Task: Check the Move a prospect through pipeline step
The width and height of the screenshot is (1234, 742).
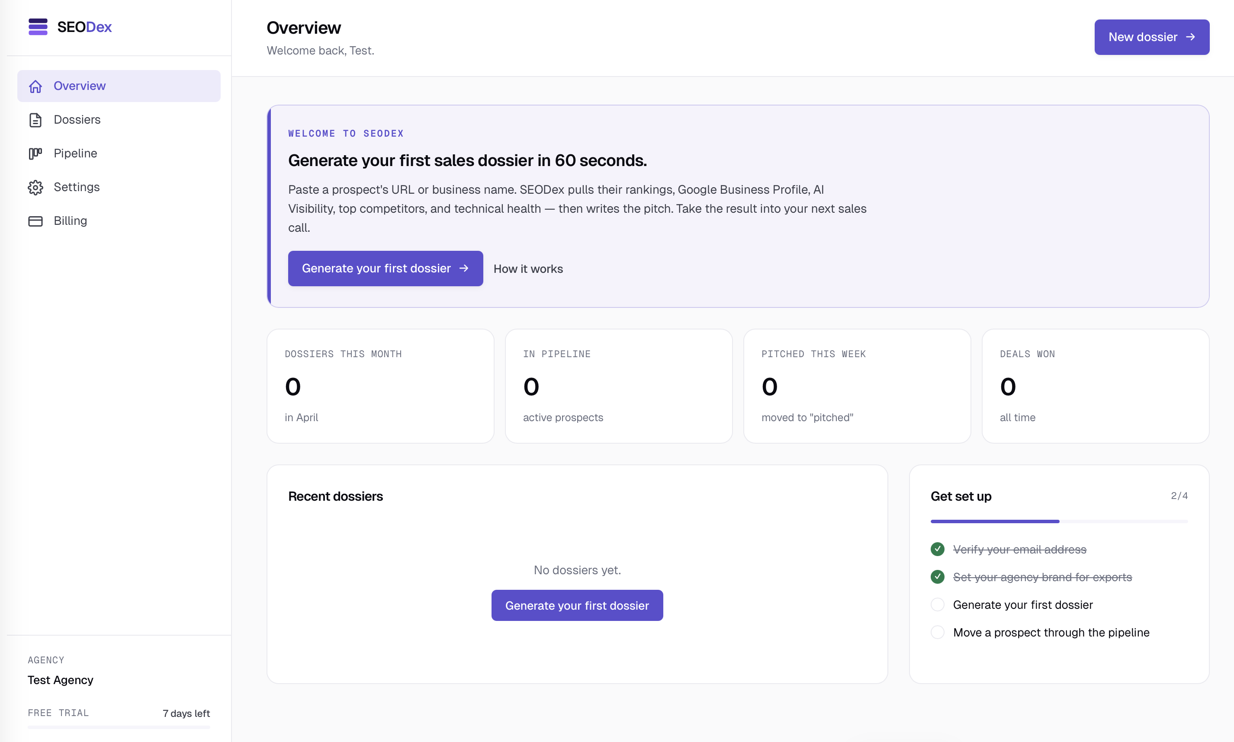Action: tap(937, 632)
